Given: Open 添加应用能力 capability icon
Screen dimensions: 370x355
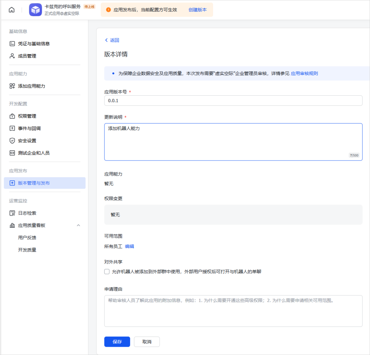Looking at the screenshot, I should [x=12, y=86].
